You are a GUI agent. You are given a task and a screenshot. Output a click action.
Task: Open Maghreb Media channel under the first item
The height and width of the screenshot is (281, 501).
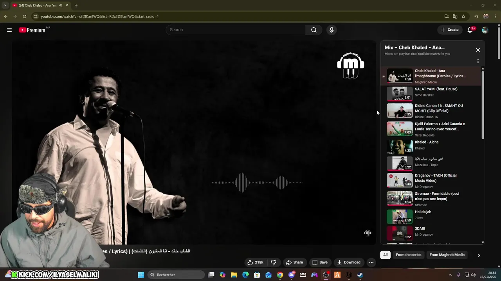(426, 82)
